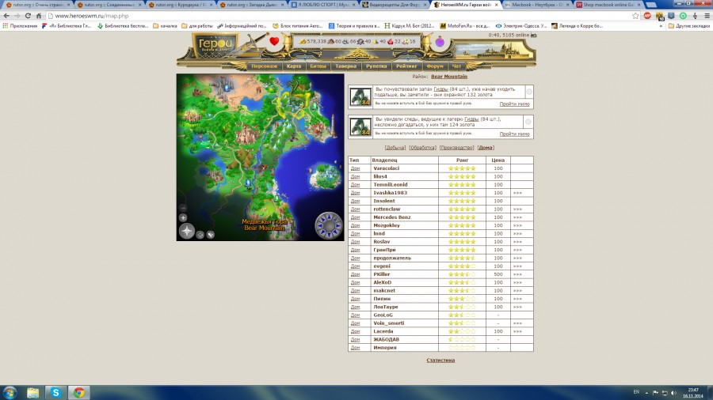713x400 pixels.
Task: Switch to the Дома section
Action: (486, 147)
